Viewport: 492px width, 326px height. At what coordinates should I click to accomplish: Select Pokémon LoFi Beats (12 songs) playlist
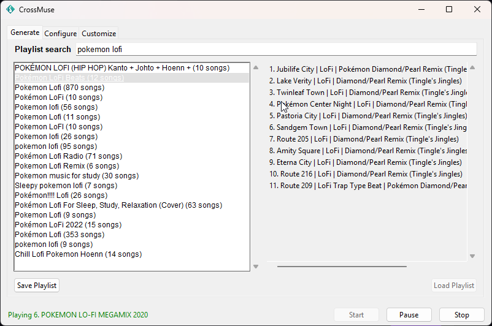[132, 78]
